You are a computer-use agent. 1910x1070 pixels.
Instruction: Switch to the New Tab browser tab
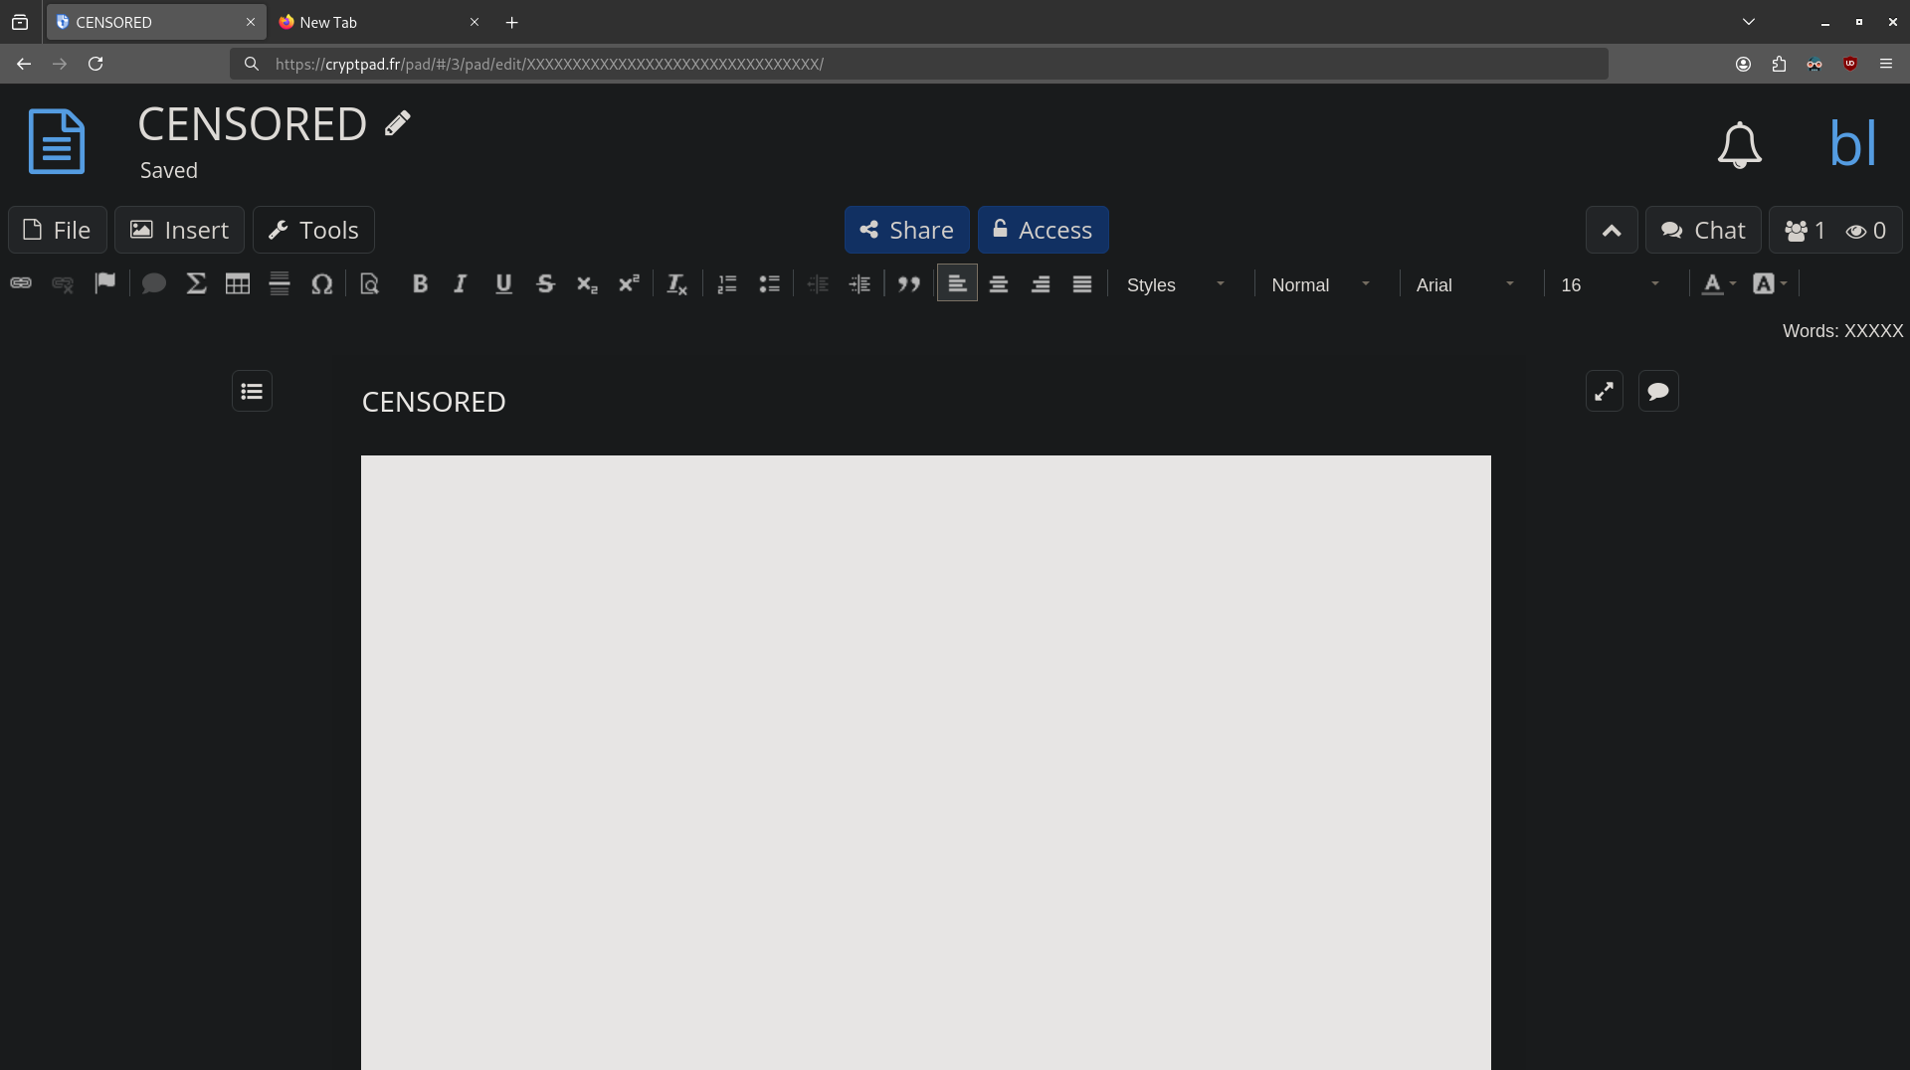pos(368,22)
